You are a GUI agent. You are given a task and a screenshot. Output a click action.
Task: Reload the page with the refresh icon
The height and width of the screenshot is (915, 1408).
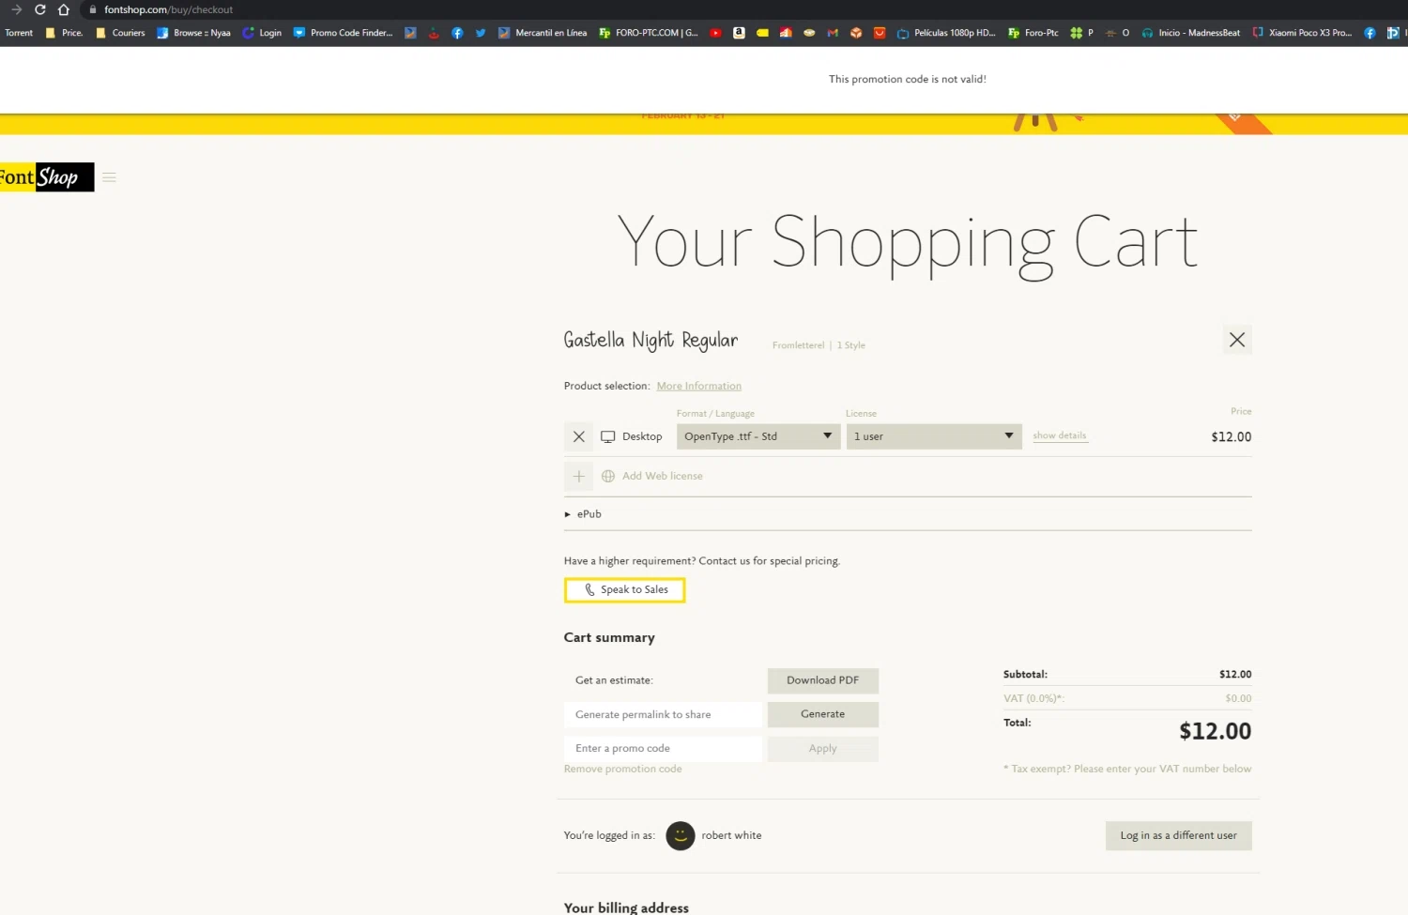(x=40, y=9)
